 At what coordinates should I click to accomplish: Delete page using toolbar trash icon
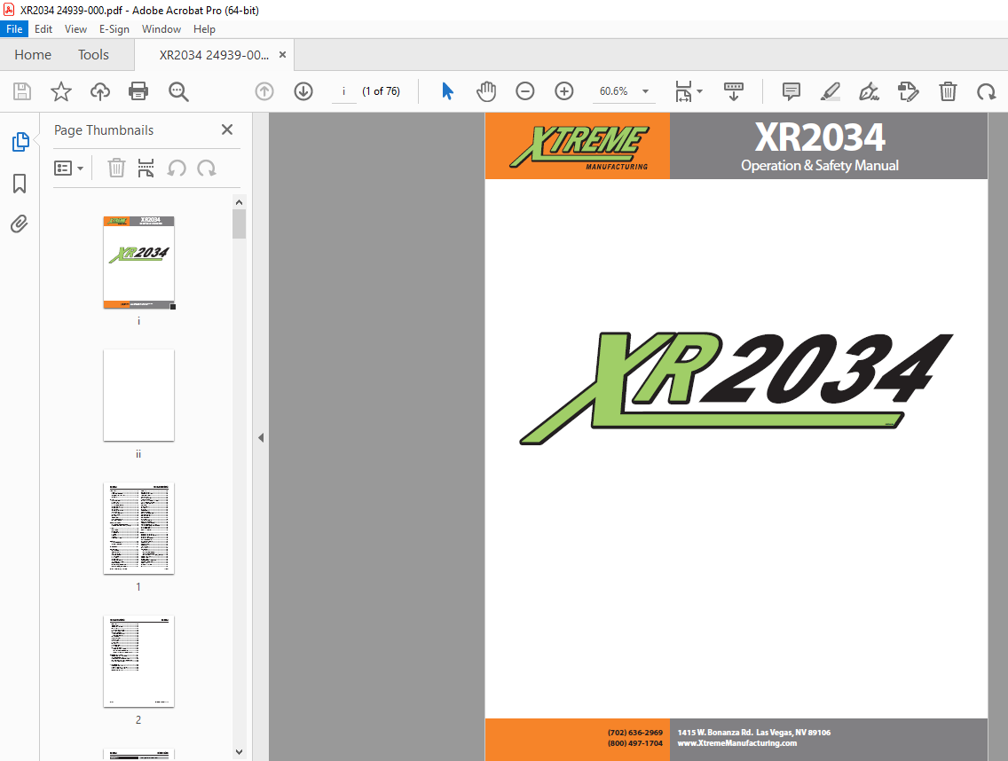[948, 91]
